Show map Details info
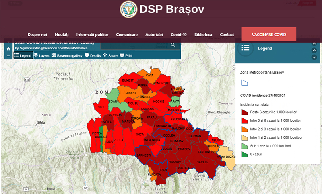Viewport: 322px width, 194px height. coord(93,55)
